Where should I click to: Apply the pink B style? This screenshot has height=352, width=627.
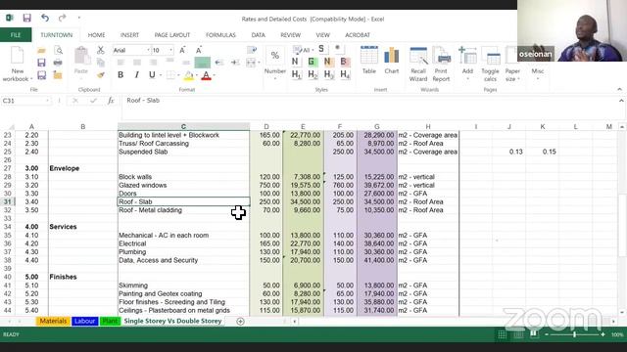(344, 62)
